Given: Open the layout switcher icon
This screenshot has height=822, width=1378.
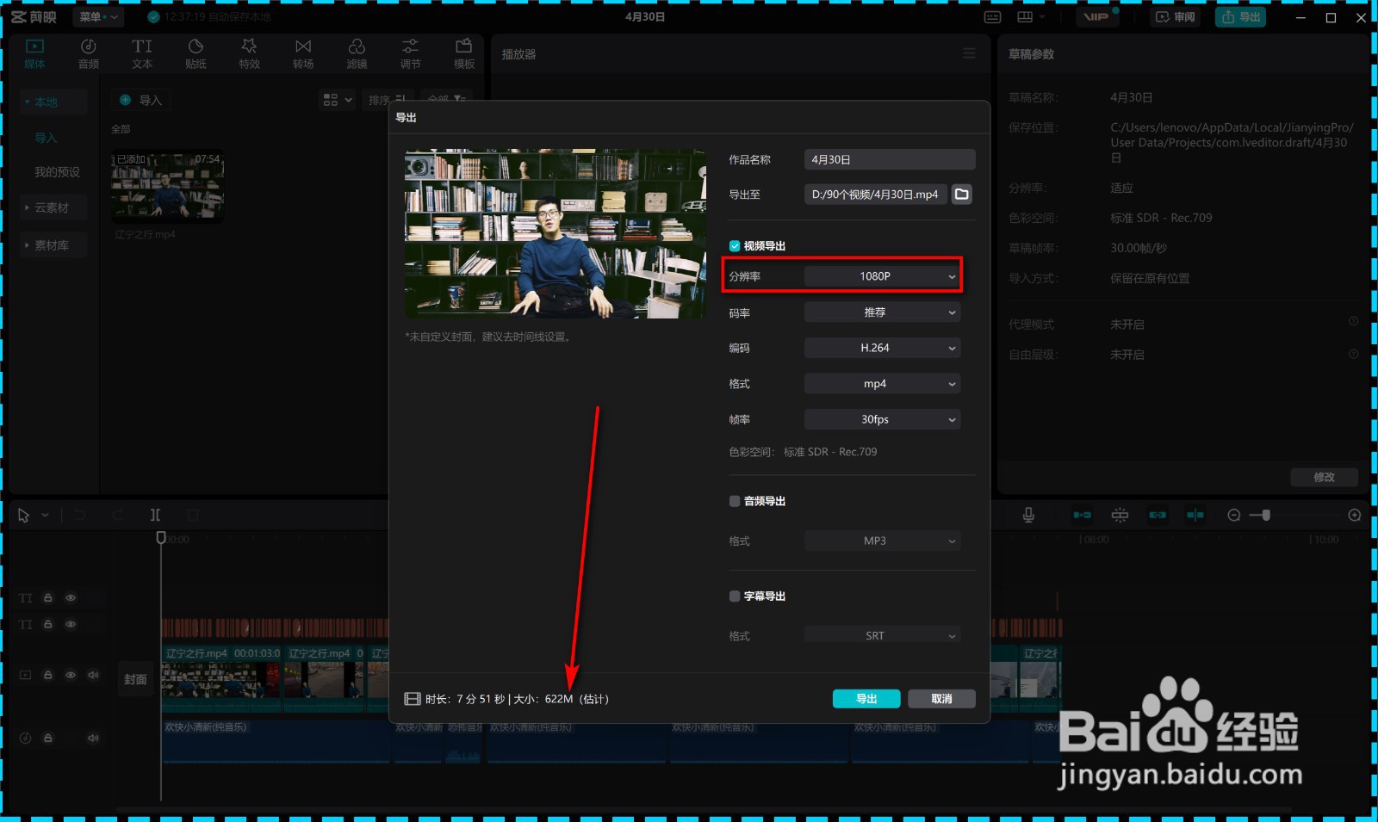Looking at the screenshot, I should pos(1025,17).
